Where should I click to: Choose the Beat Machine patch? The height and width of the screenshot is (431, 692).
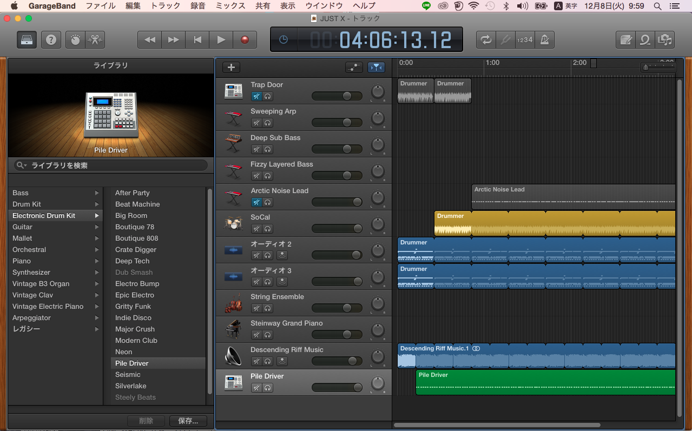[x=137, y=204]
